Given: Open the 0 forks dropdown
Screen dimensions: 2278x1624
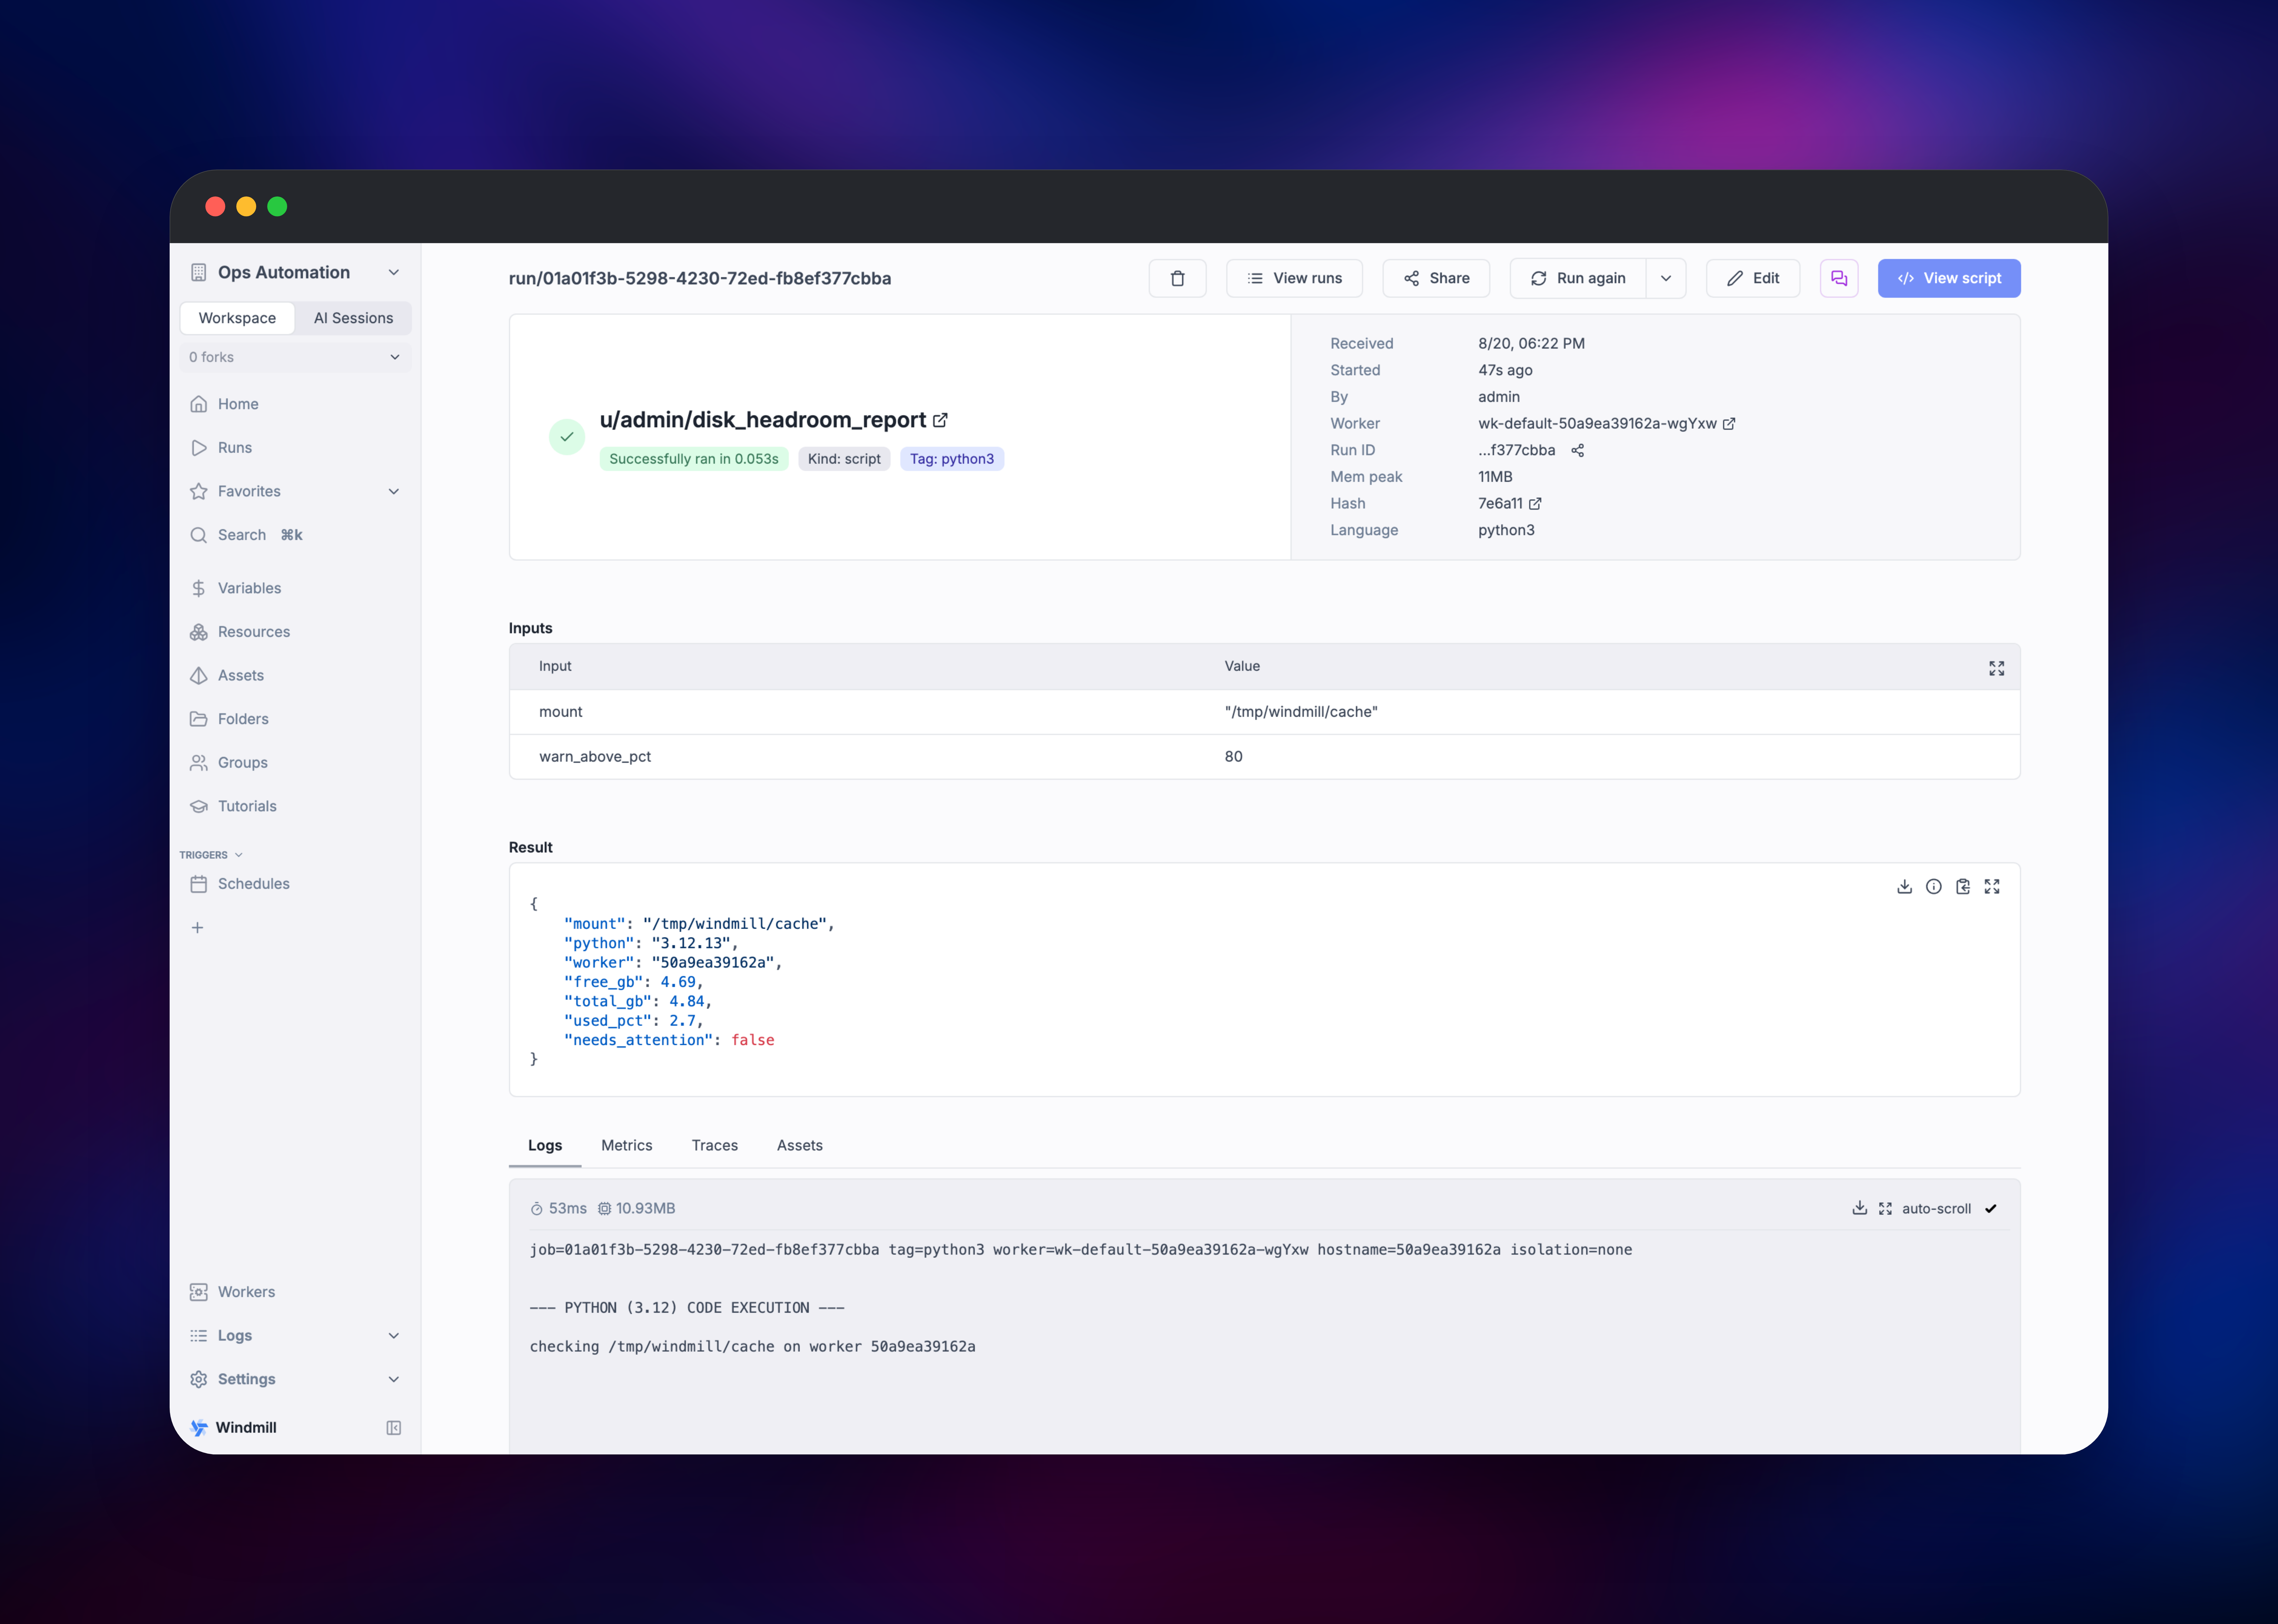Looking at the screenshot, I should pos(295,357).
